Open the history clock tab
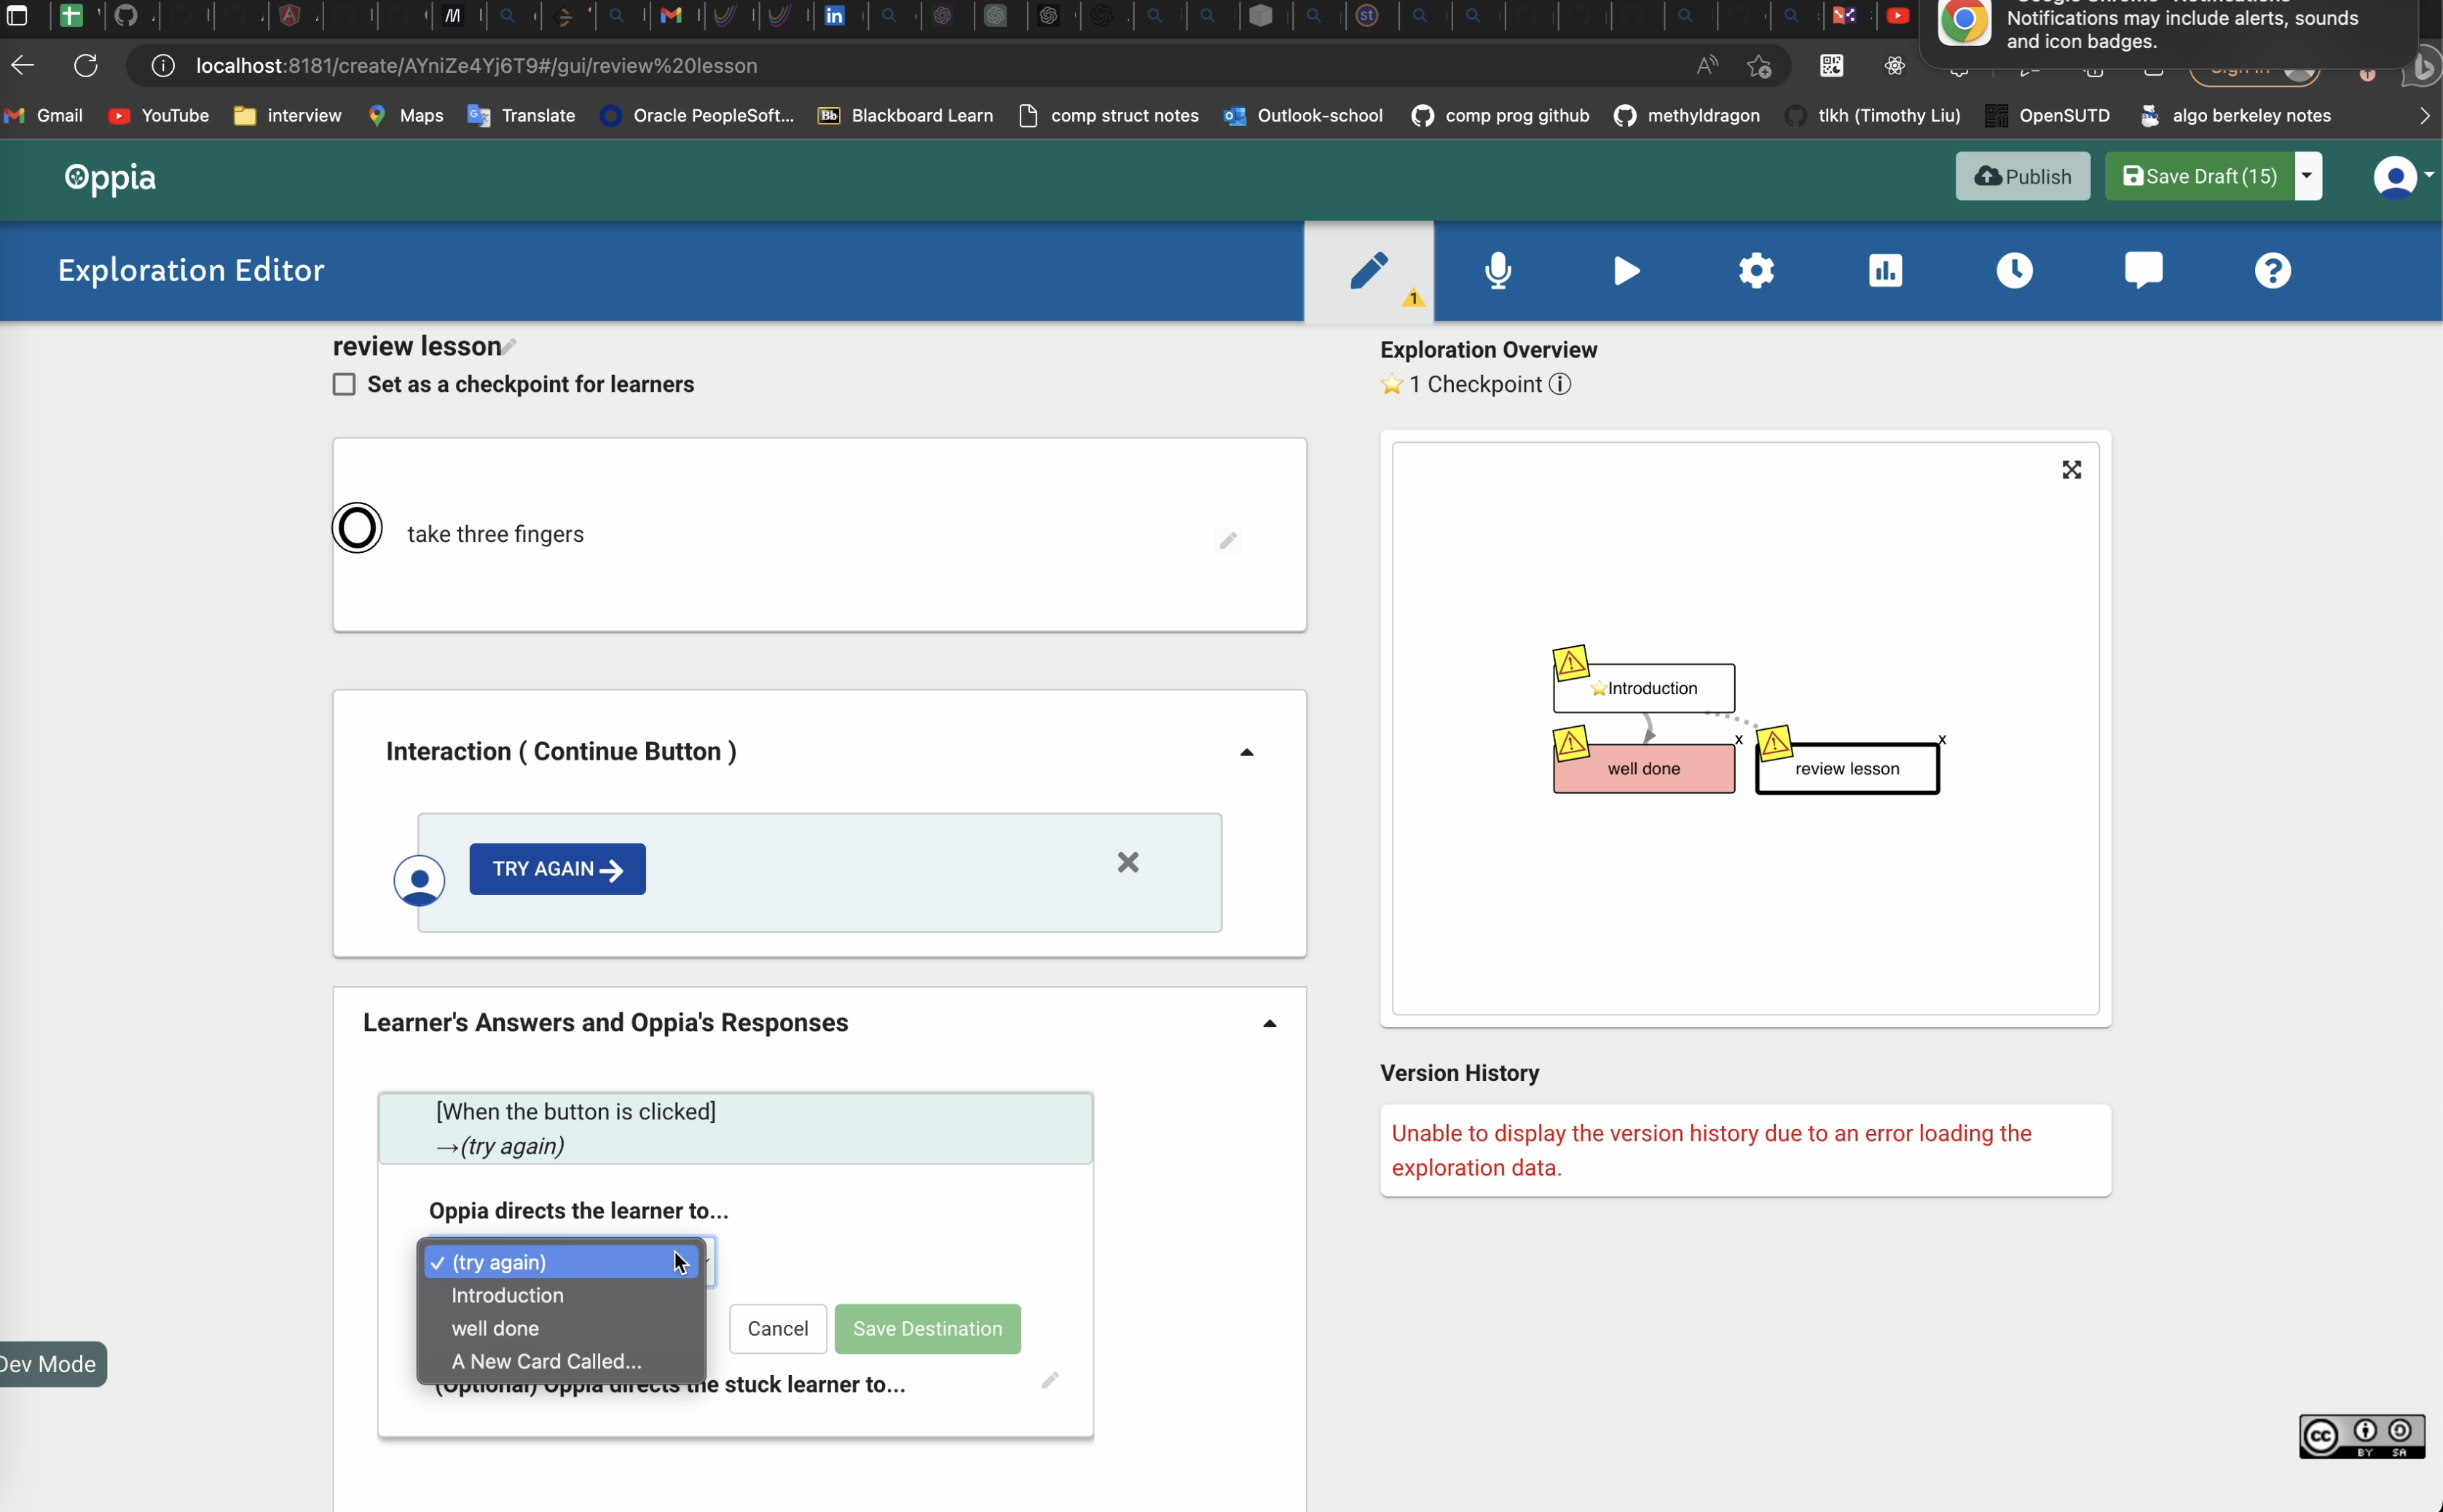Screen dimensions: 2443x1512 (2014, 271)
